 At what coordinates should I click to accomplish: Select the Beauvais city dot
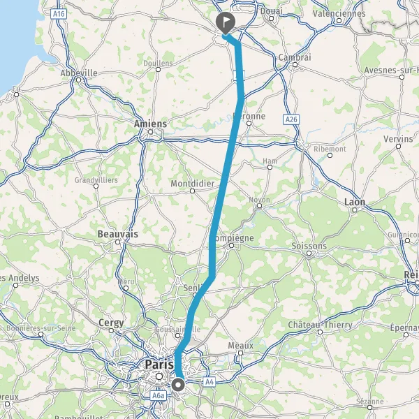pos(117,242)
